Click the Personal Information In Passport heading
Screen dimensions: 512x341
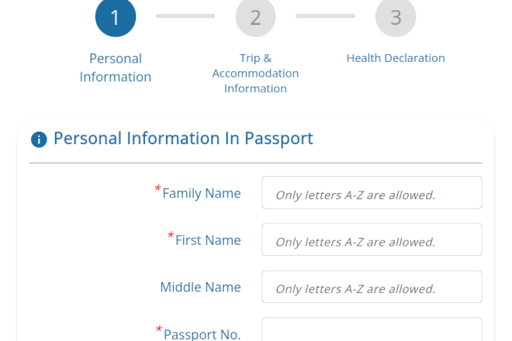[183, 139]
